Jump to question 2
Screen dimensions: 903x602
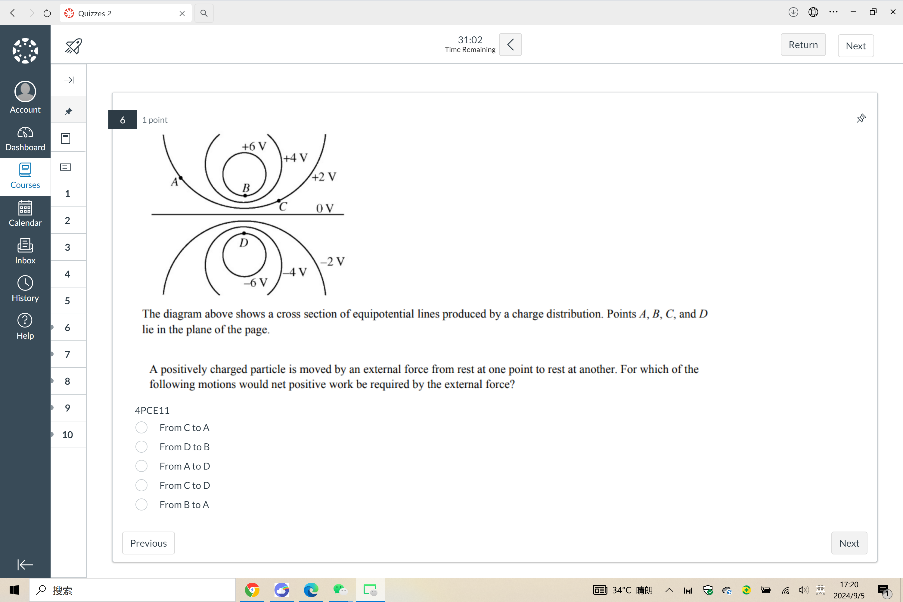pyautogui.click(x=67, y=220)
